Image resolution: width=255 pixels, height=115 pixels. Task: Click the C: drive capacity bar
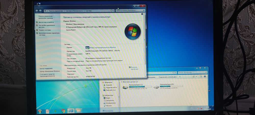click(140, 86)
